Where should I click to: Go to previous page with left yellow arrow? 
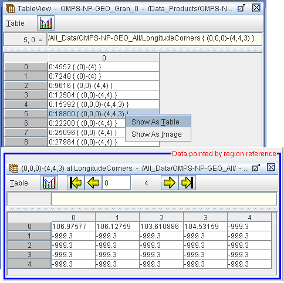[x=93, y=183]
